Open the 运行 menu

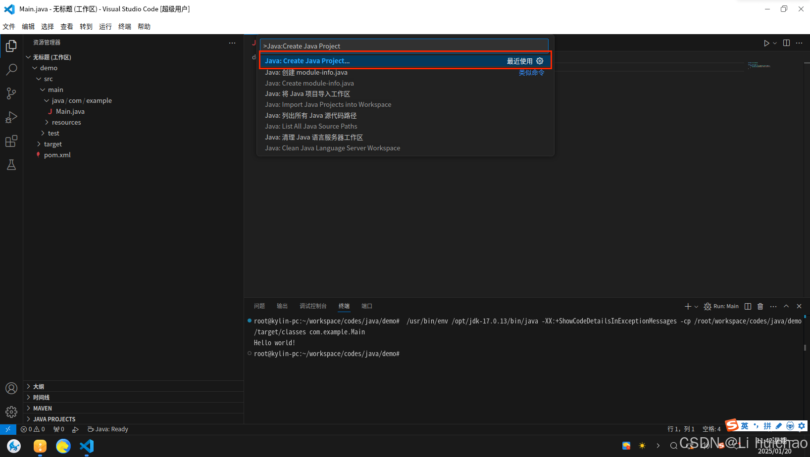[105, 27]
